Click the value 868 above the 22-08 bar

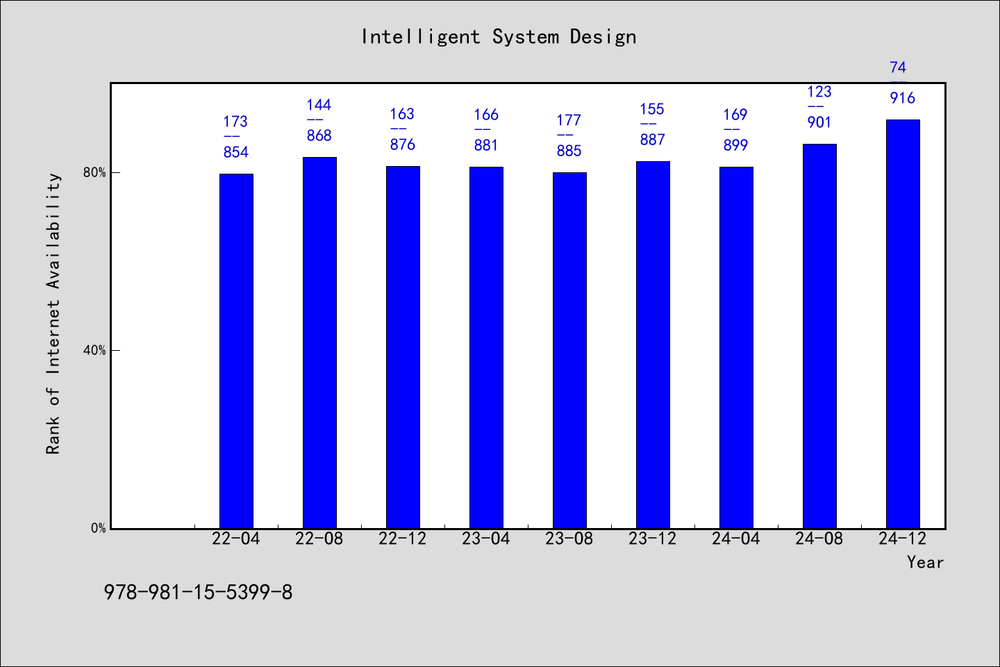[319, 135]
